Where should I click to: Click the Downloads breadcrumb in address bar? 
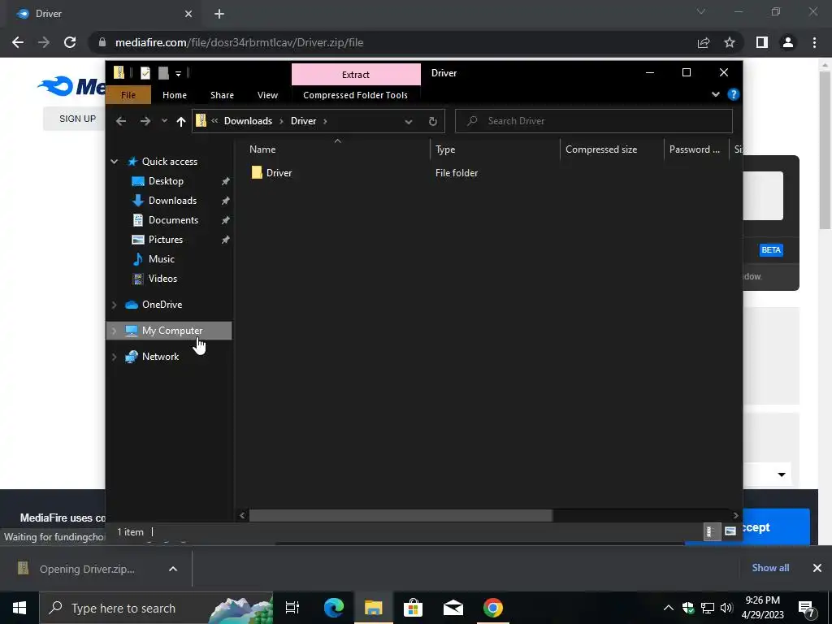(x=248, y=121)
